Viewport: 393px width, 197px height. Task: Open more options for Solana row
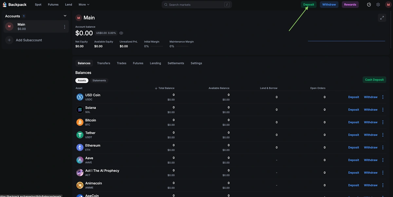tap(383, 110)
